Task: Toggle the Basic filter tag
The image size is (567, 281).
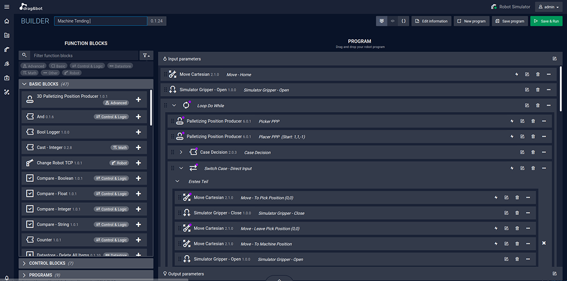Action: click(58, 66)
